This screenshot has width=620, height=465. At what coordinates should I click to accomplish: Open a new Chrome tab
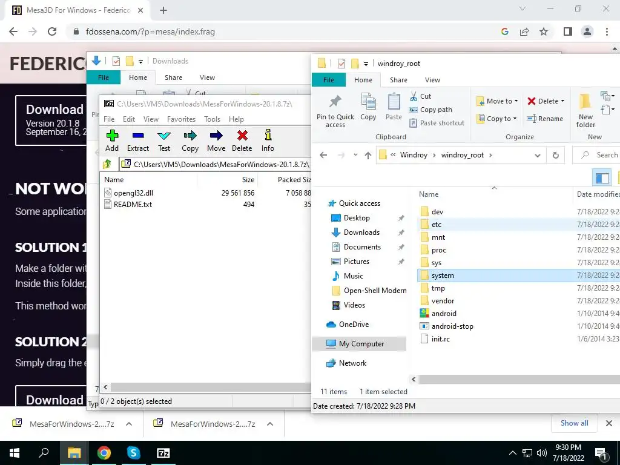163,10
